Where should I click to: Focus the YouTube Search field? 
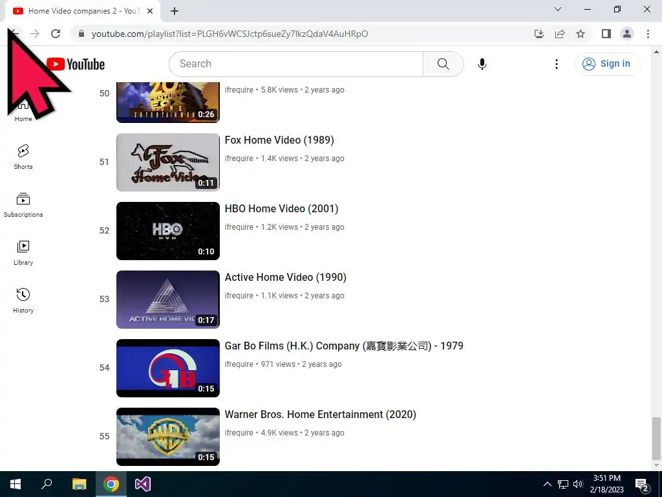(296, 64)
